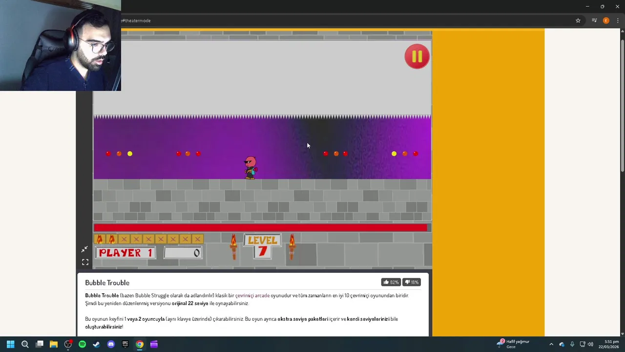Click the bold text 'kendi seviyelerinizi'

(368, 319)
